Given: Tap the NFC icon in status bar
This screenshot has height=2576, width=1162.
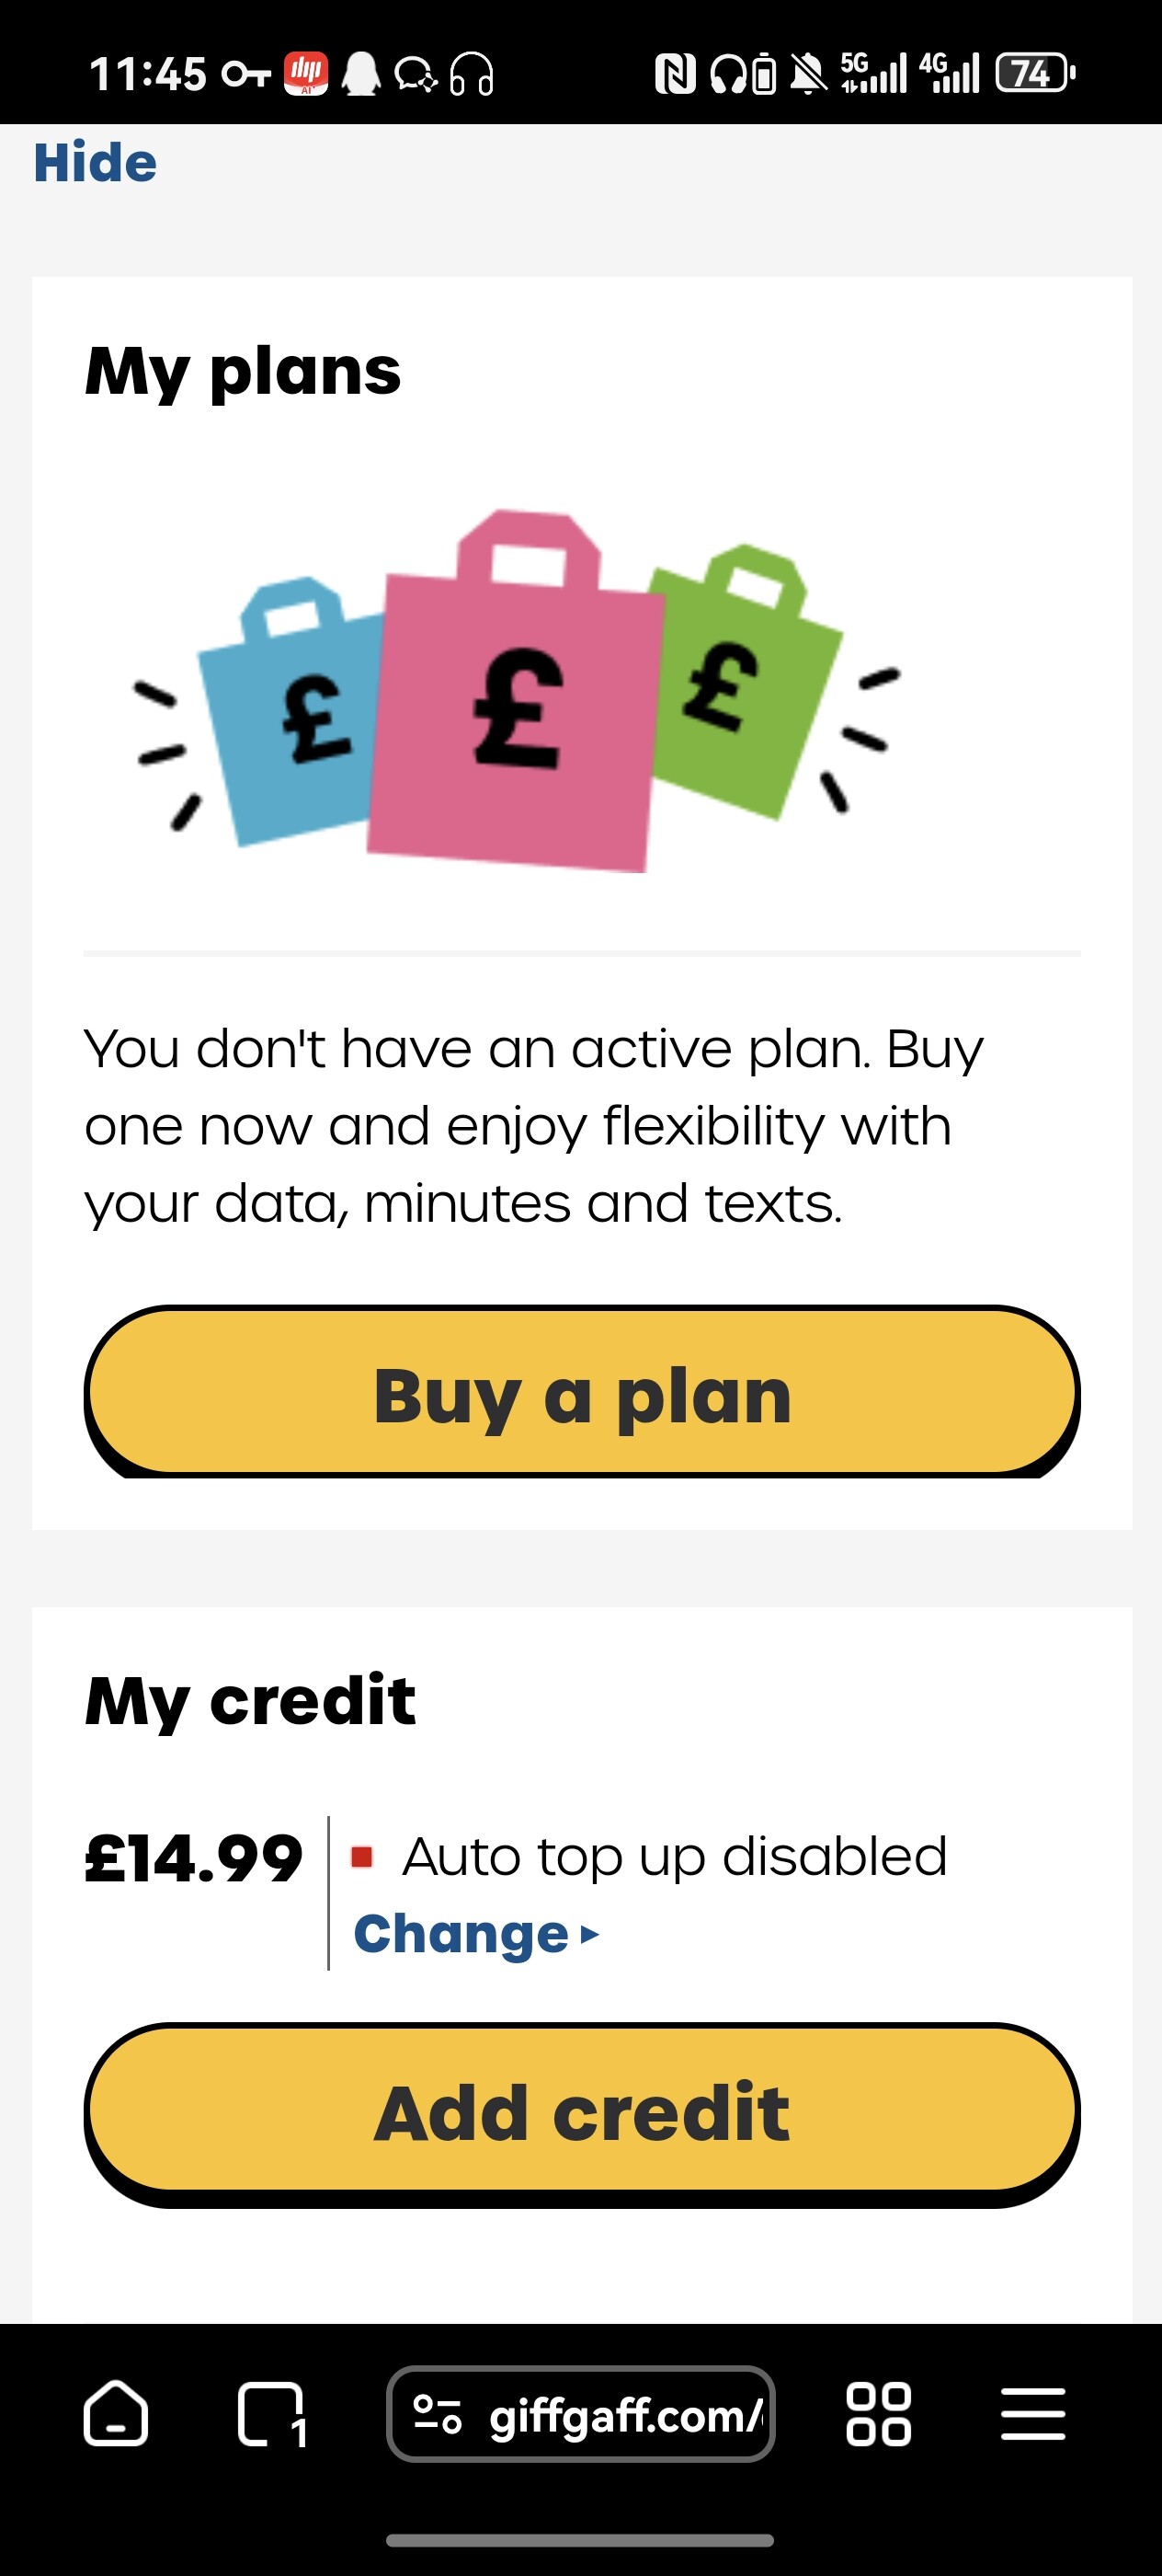Looking at the screenshot, I should (676, 74).
